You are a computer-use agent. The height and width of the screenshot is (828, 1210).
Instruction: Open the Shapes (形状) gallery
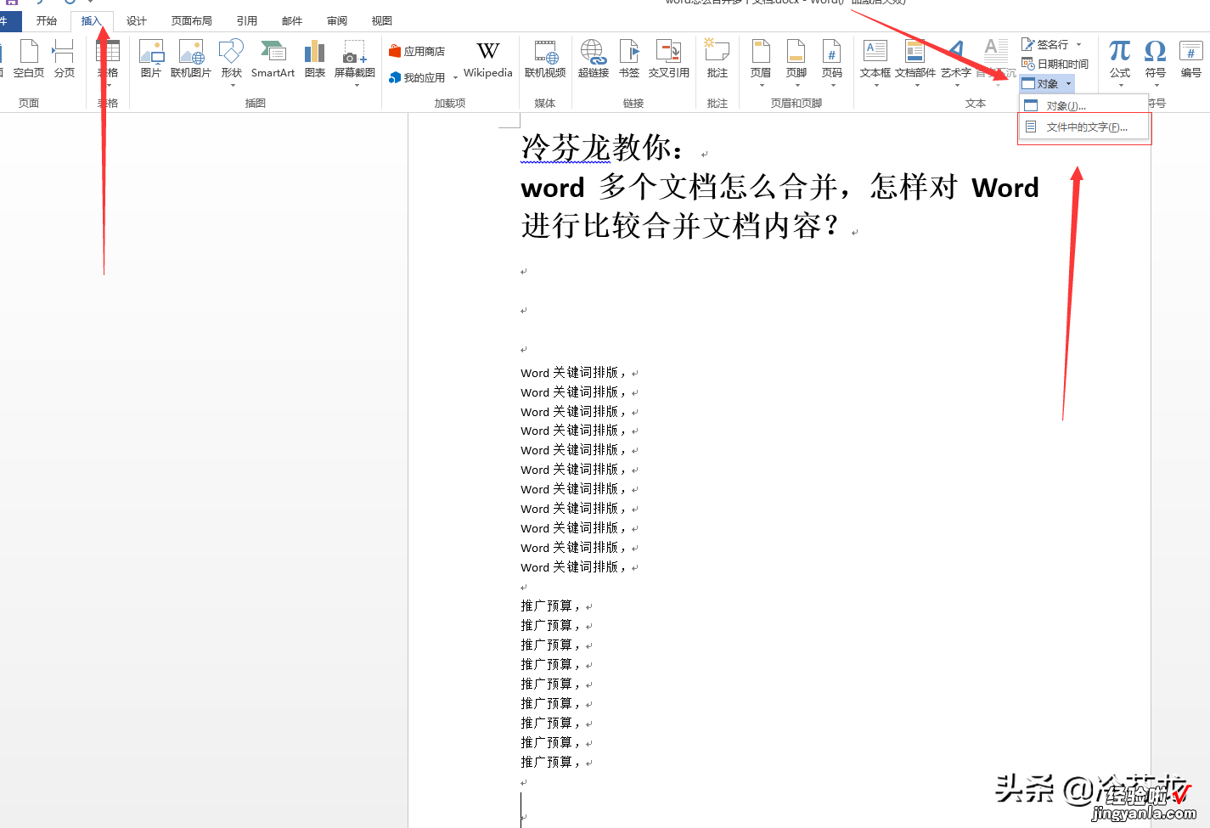coord(232,61)
